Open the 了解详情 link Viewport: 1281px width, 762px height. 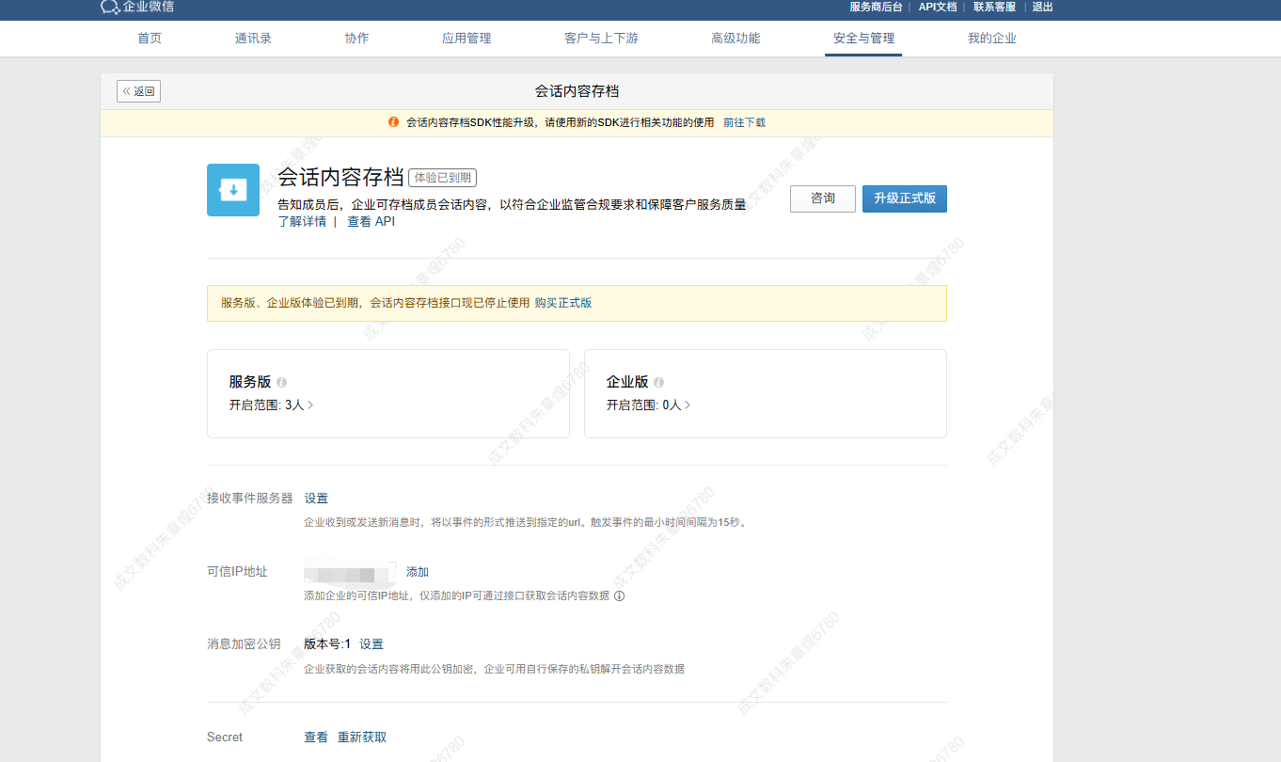302,222
